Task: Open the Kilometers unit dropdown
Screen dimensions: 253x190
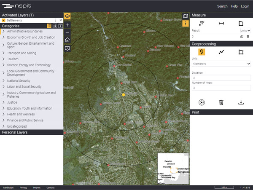Action: point(221,64)
